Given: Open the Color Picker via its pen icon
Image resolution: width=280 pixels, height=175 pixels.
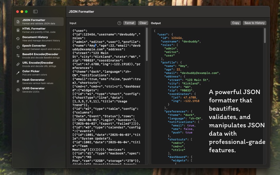Looking at the screenshot, I should point(17,72).
